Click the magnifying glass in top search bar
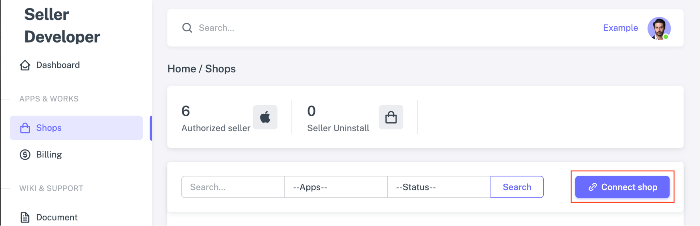This screenshot has width=700, height=226. 187,28
